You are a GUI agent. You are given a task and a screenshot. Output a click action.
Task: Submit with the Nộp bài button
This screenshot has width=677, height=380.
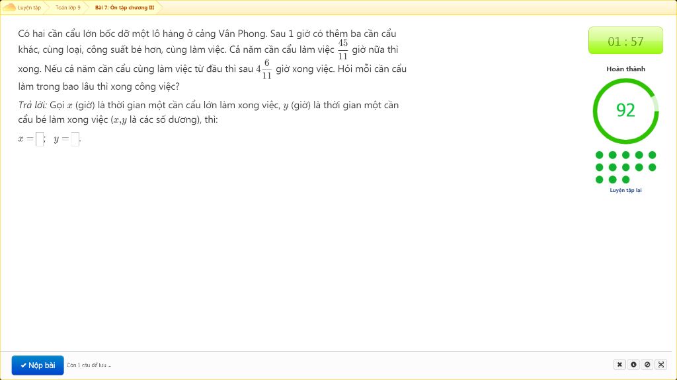tap(38, 365)
